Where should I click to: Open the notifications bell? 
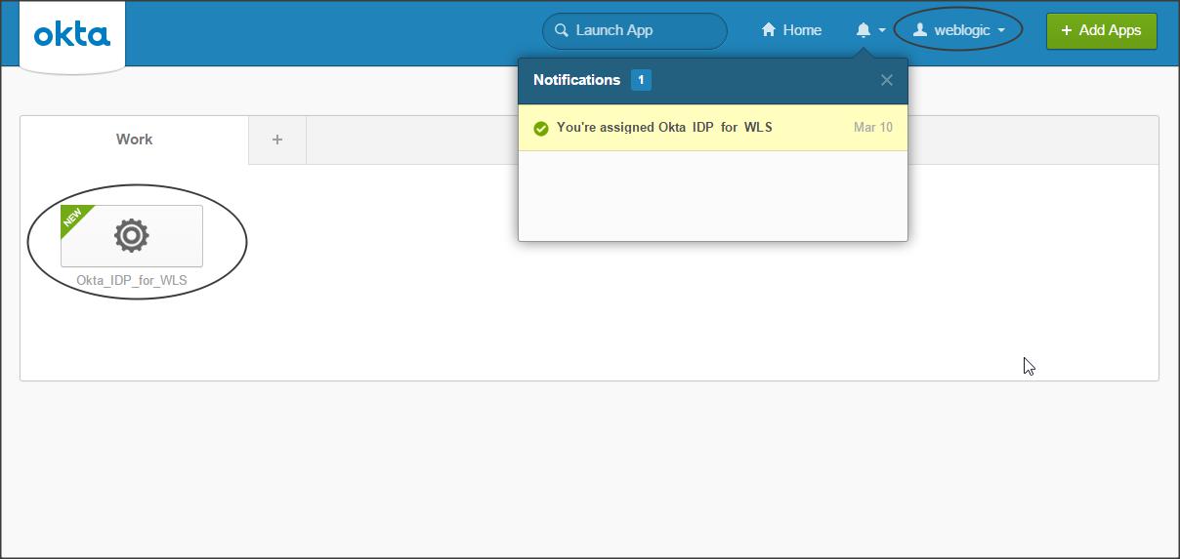click(863, 30)
